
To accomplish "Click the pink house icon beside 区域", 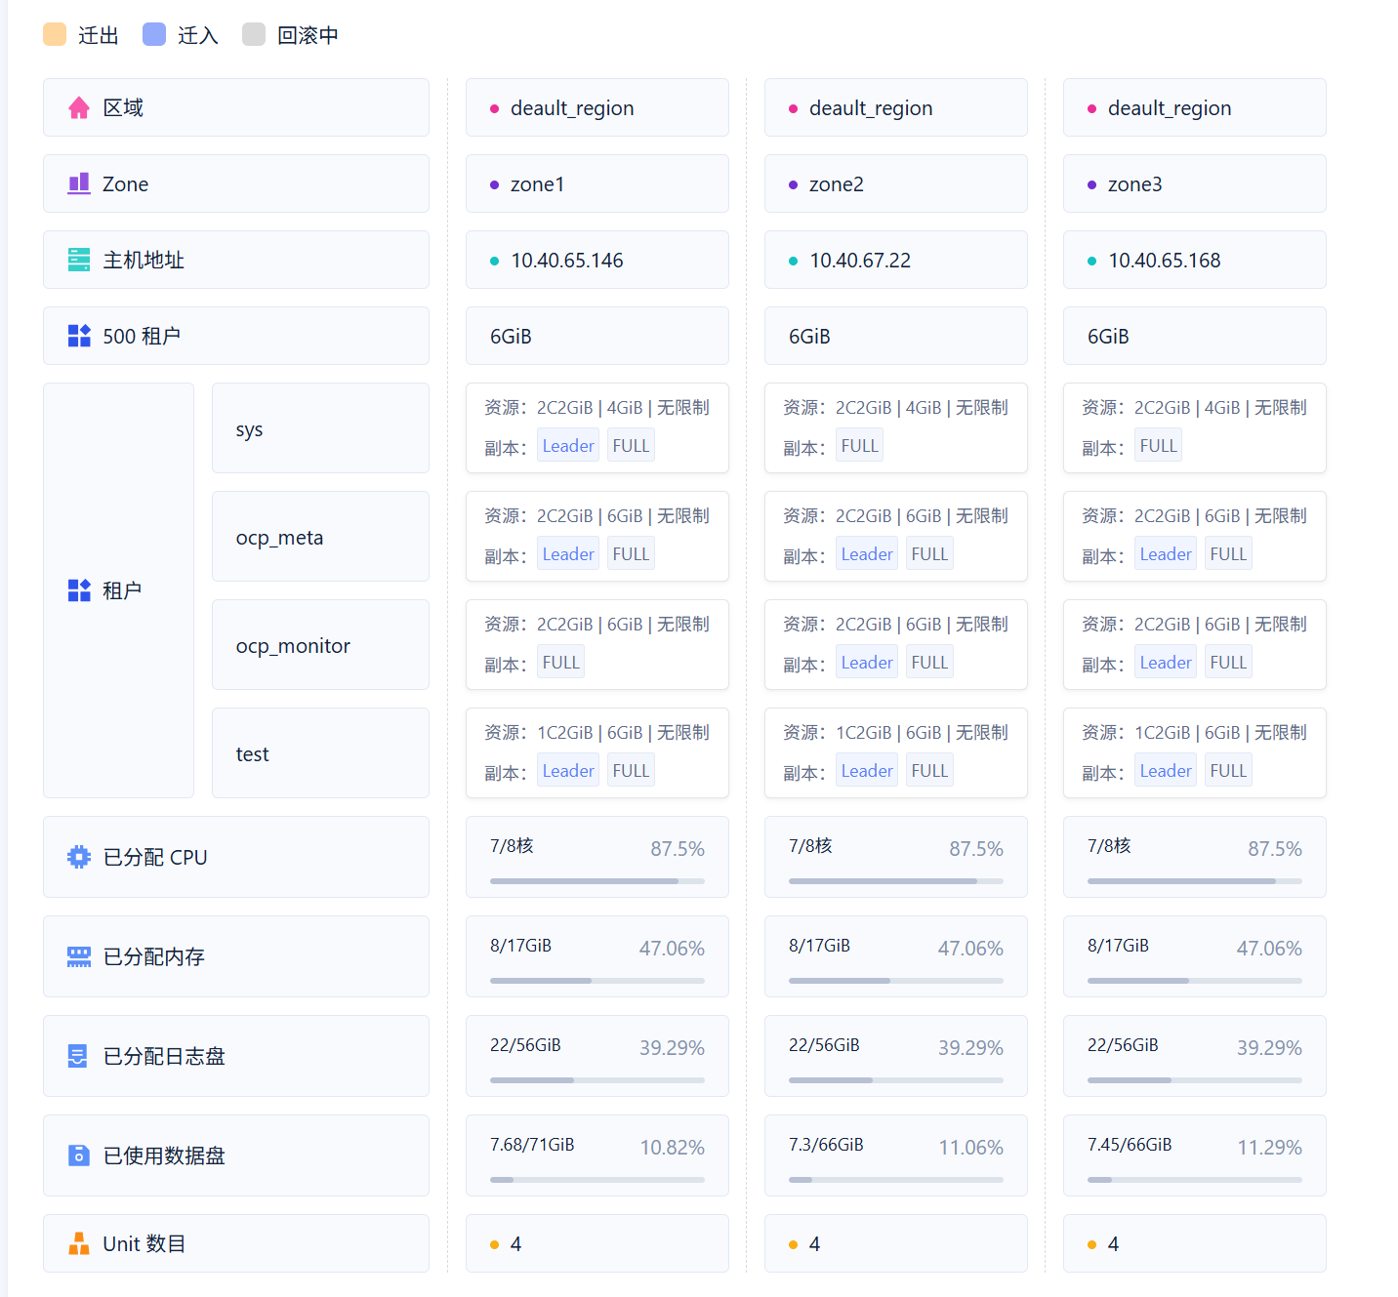I will point(79,108).
